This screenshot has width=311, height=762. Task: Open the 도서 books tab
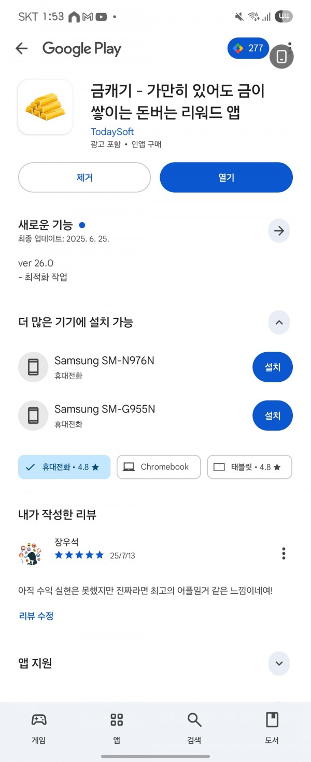click(272, 728)
